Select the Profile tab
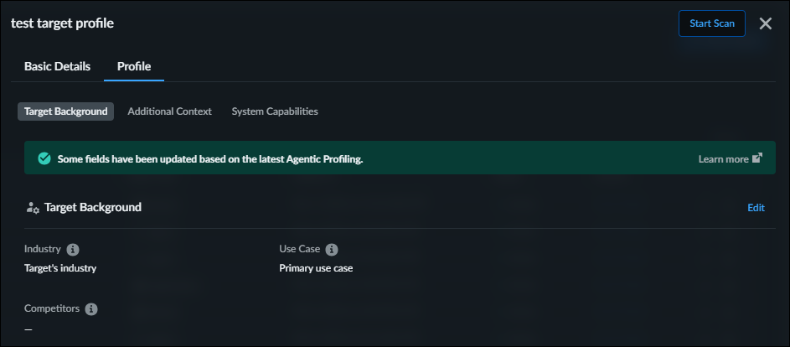Screen dimensions: 790x347 pos(134,66)
